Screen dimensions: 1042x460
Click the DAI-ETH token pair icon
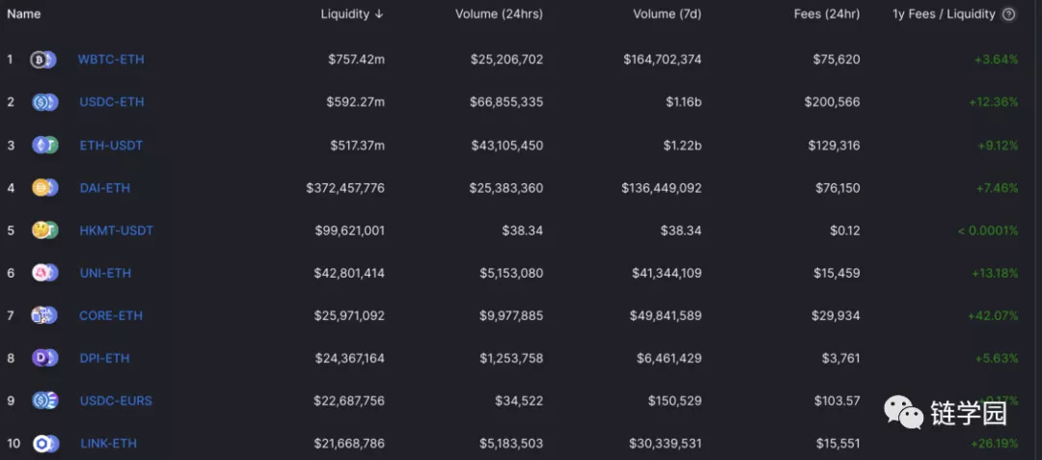pyautogui.click(x=45, y=188)
